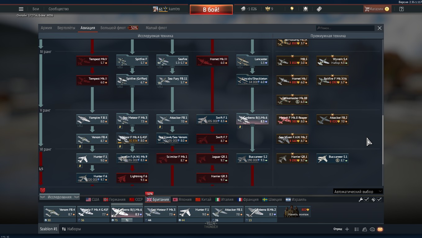Add squad member plus icon
The width and height of the screenshot is (422, 238).
[x=347, y=229]
